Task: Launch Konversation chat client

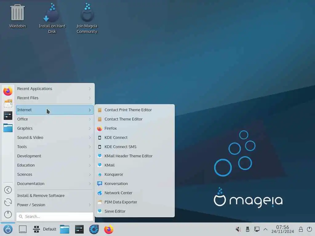Action: tap(135, 184)
